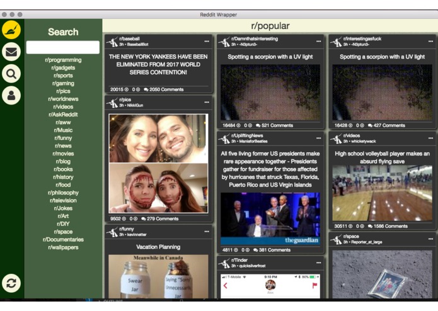Click the High school volleyball post title
438x311 pixels.
[x=382, y=157]
